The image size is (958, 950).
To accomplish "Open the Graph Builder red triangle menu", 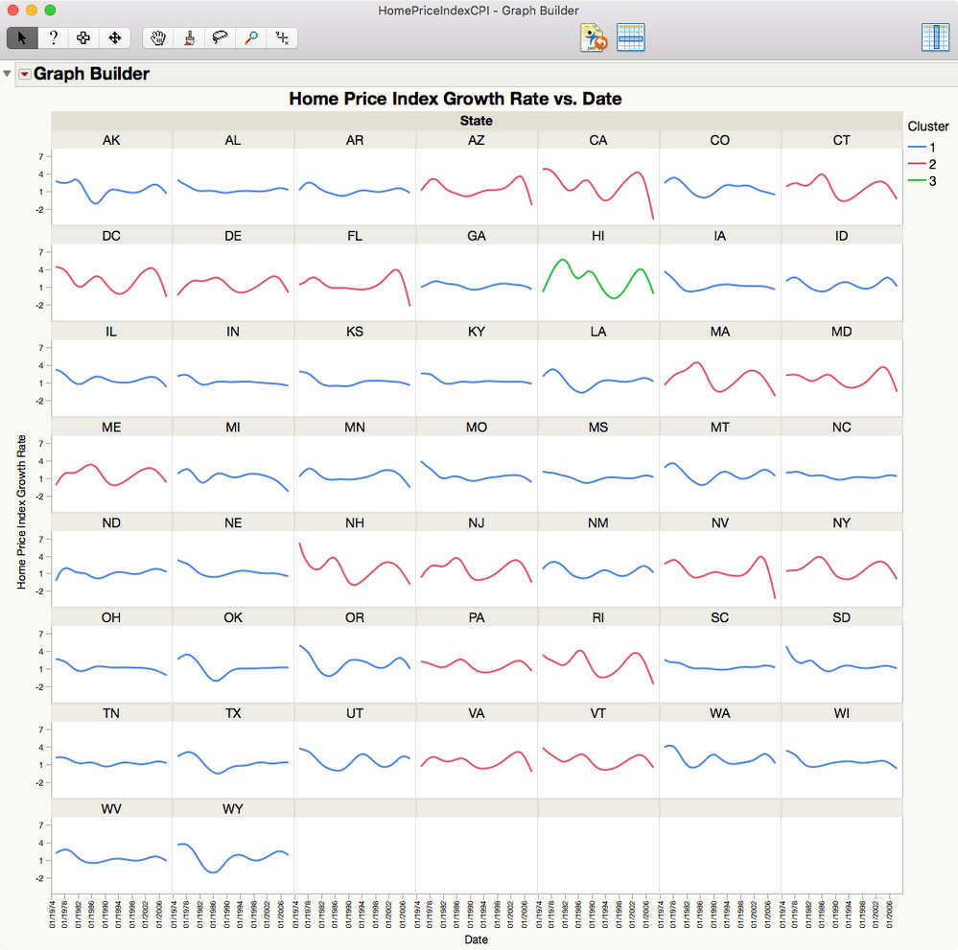I will (x=25, y=74).
